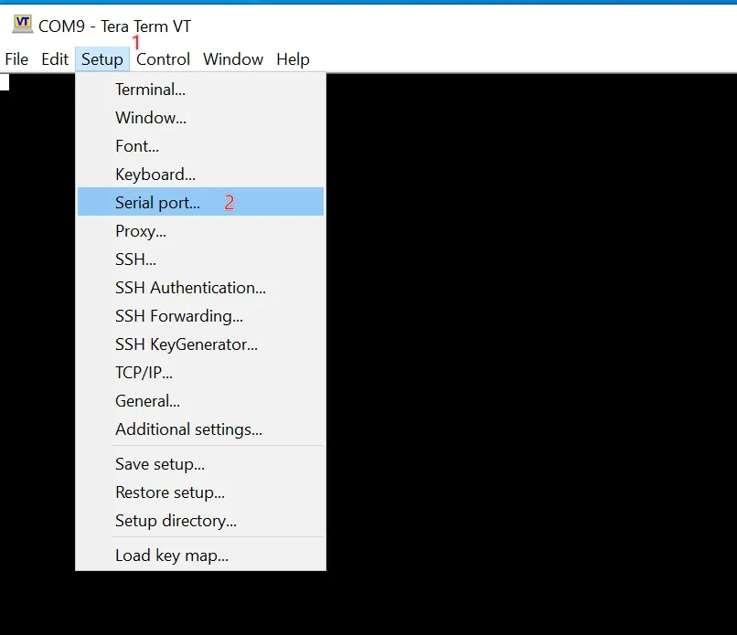Viewport: 737px width, 635px height.
Task: Click the terminal cursor block
Action: coord(5,82)
